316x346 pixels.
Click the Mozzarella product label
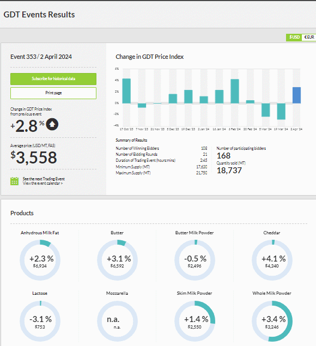coord(117,293)
